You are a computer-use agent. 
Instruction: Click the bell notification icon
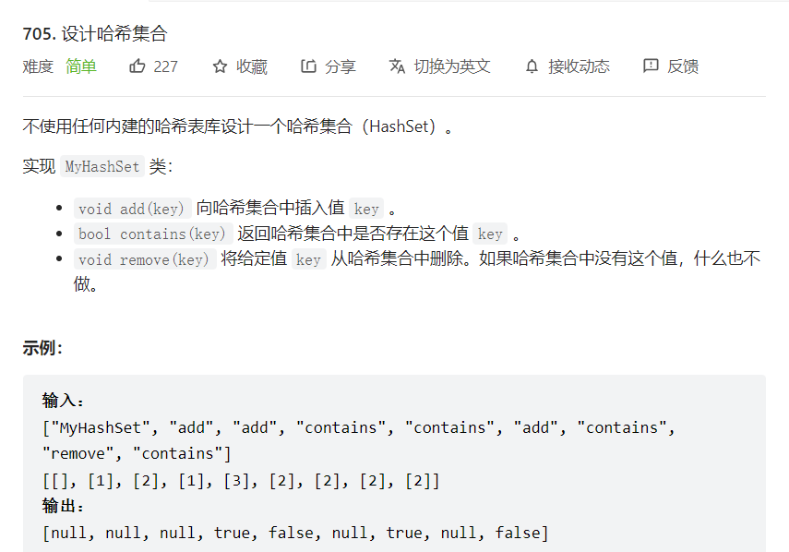point(532,66)
